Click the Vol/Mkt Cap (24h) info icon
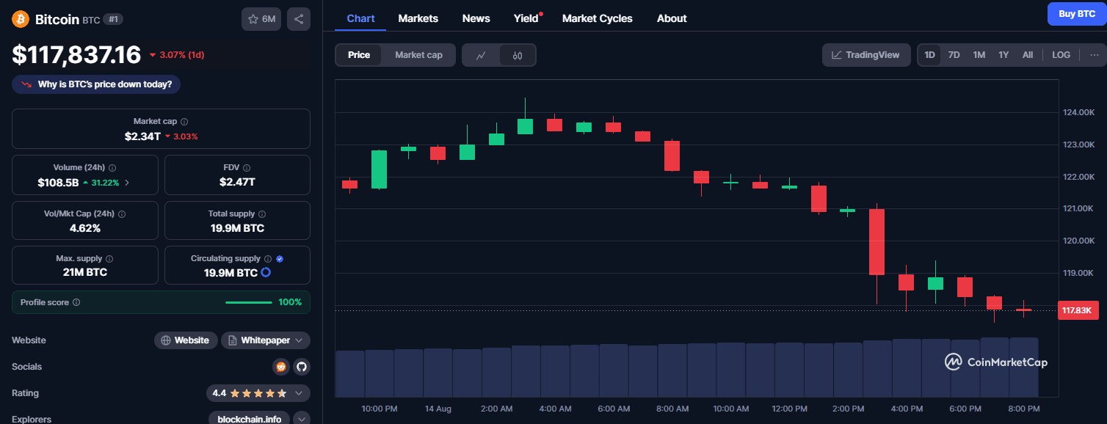Screen dimensions: 1107x424 click(122, 214)
